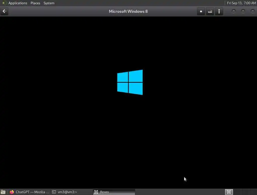The image size is (257, 195).
Task: Click the stop/fullscreen square button in header
Action: tap(201, 11)
